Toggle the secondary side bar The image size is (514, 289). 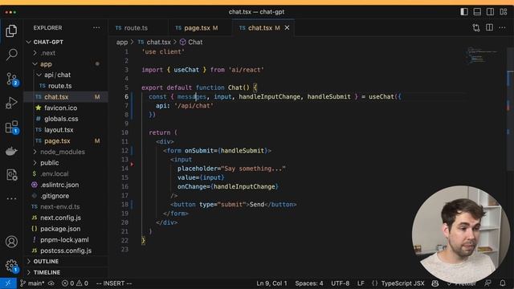(x=490, y=12)
